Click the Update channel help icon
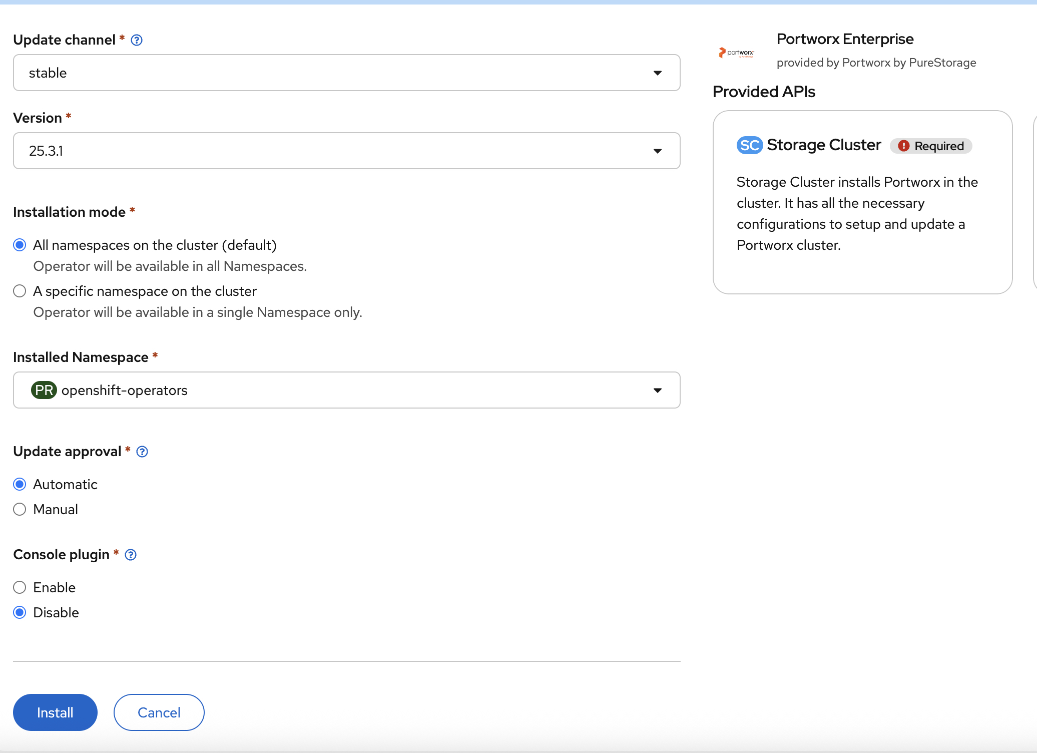The image size is (1037, 753). 137,40
